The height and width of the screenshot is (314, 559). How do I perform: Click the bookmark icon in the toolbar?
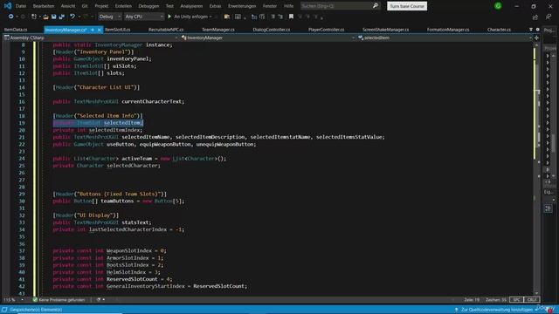[291, 17]
